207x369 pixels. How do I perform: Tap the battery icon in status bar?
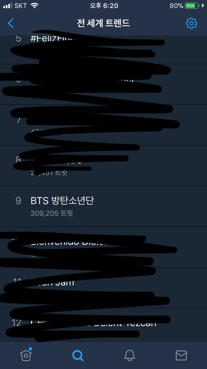[192, 6]
